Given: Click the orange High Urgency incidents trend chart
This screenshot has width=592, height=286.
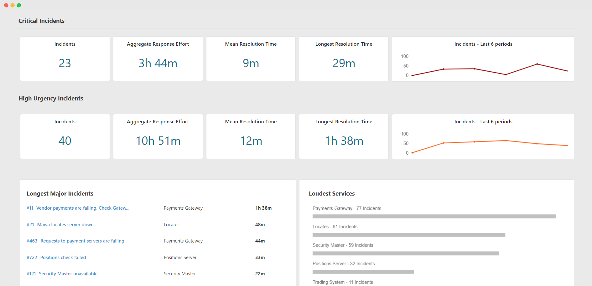Looking at the screenshot, I should click(490, 146).
